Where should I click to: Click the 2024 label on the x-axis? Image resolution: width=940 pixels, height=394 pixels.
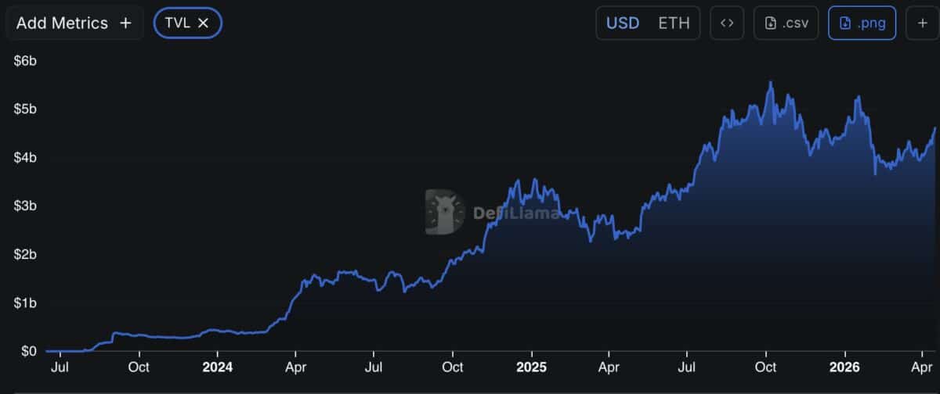[217, 367]
